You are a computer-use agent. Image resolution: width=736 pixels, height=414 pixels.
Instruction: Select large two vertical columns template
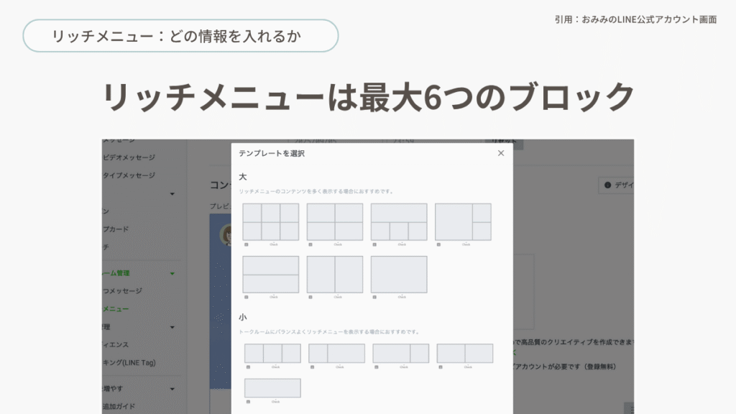tap(335, 275)
